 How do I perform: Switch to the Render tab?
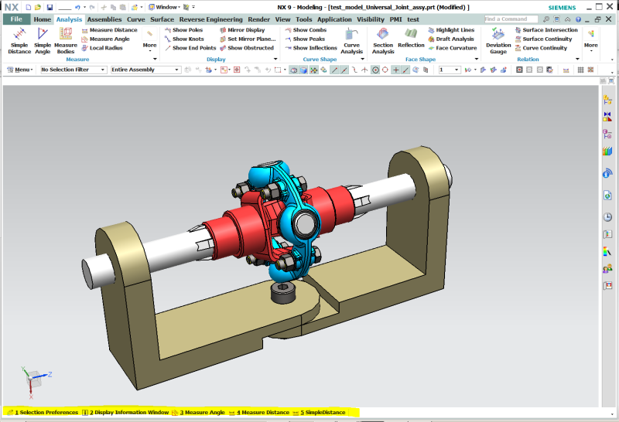(259, 19)
